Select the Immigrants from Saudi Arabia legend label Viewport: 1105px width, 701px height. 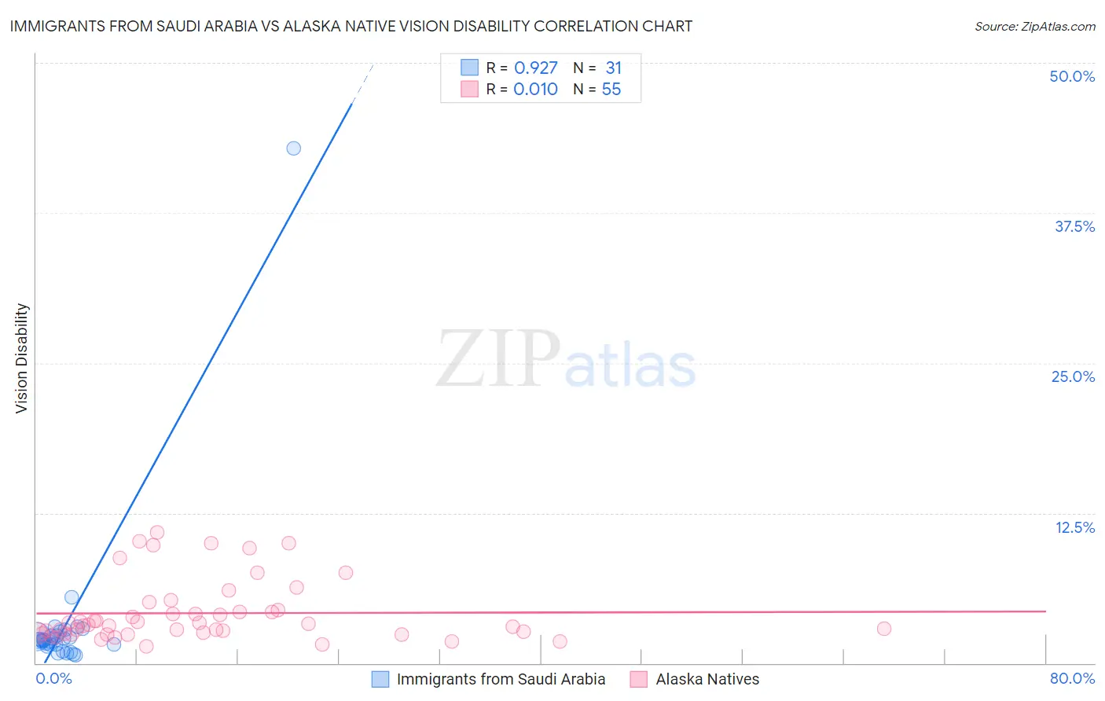pos(501,679)
